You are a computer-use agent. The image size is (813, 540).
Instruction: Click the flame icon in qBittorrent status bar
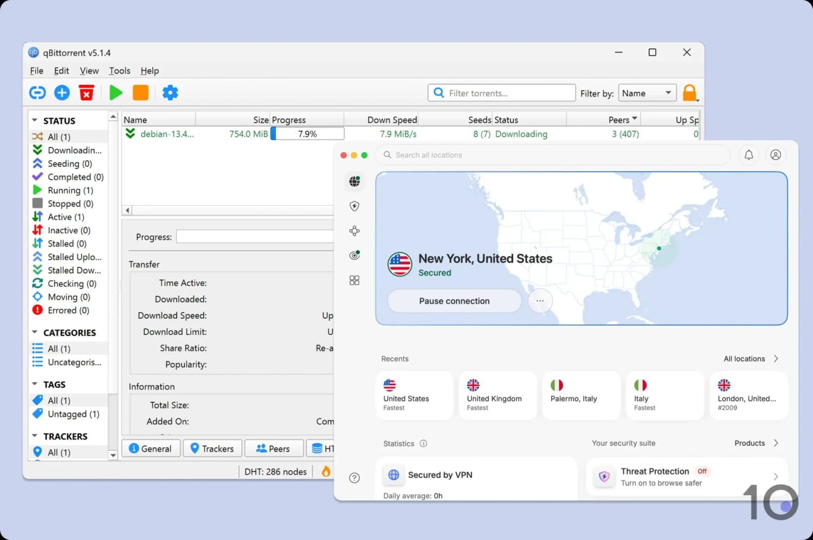(x=326, y=471)
